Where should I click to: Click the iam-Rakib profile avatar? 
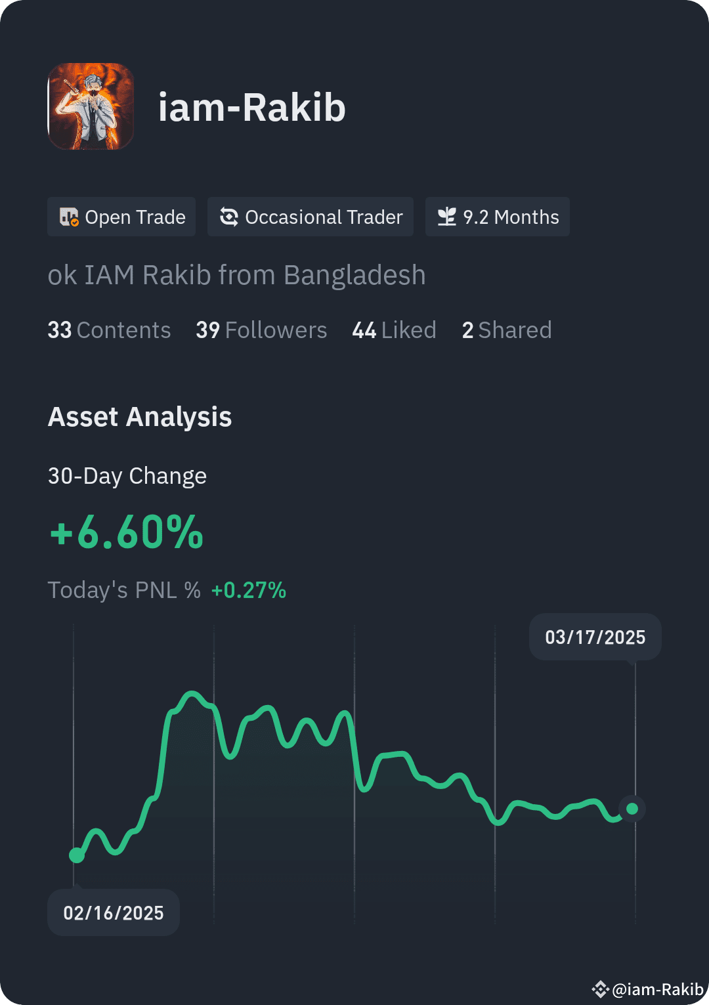91,106
